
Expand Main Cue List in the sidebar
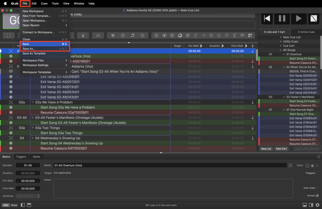[281, 37]
